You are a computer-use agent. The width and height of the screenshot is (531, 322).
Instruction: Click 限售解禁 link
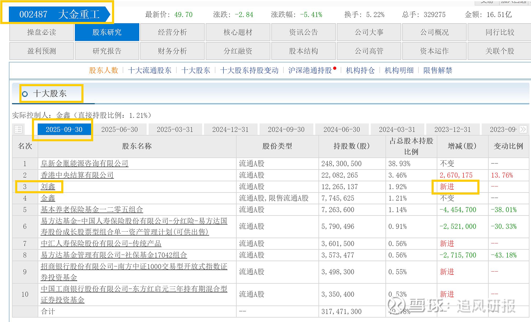438,70
